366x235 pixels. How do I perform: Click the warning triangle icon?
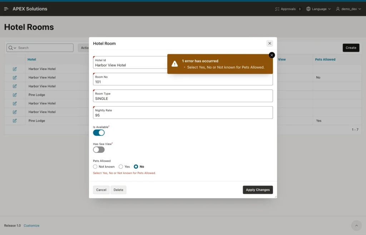click(174, 64)
